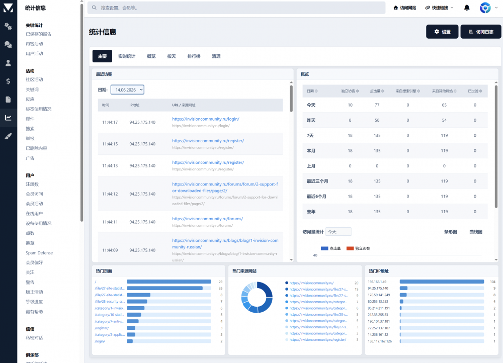503x363 pixels.
Task: Click the user avatar icon
Action: click(485, 8)
